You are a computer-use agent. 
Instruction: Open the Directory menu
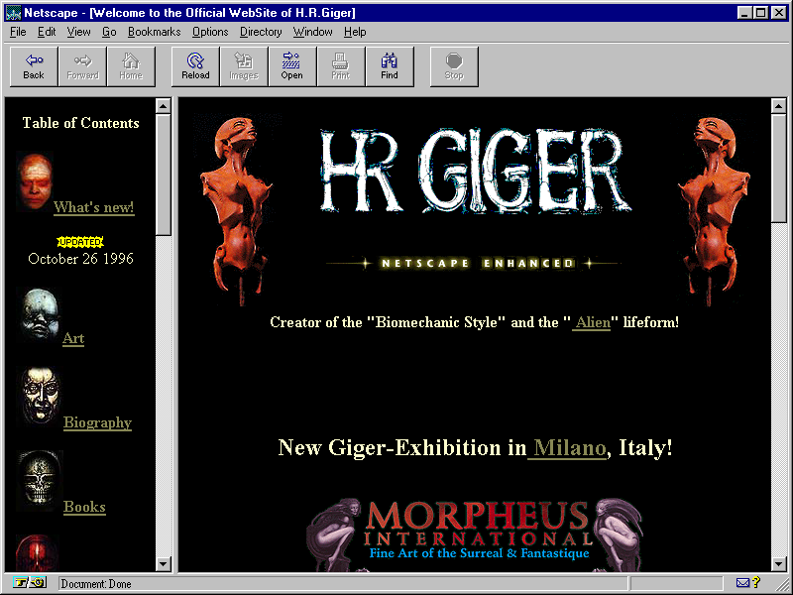(x=261, y=32)
